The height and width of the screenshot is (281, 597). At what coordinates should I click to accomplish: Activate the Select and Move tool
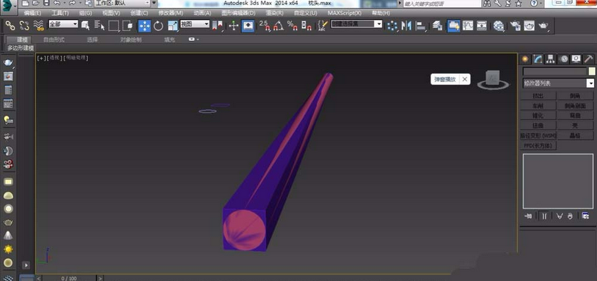pos(144,26)
